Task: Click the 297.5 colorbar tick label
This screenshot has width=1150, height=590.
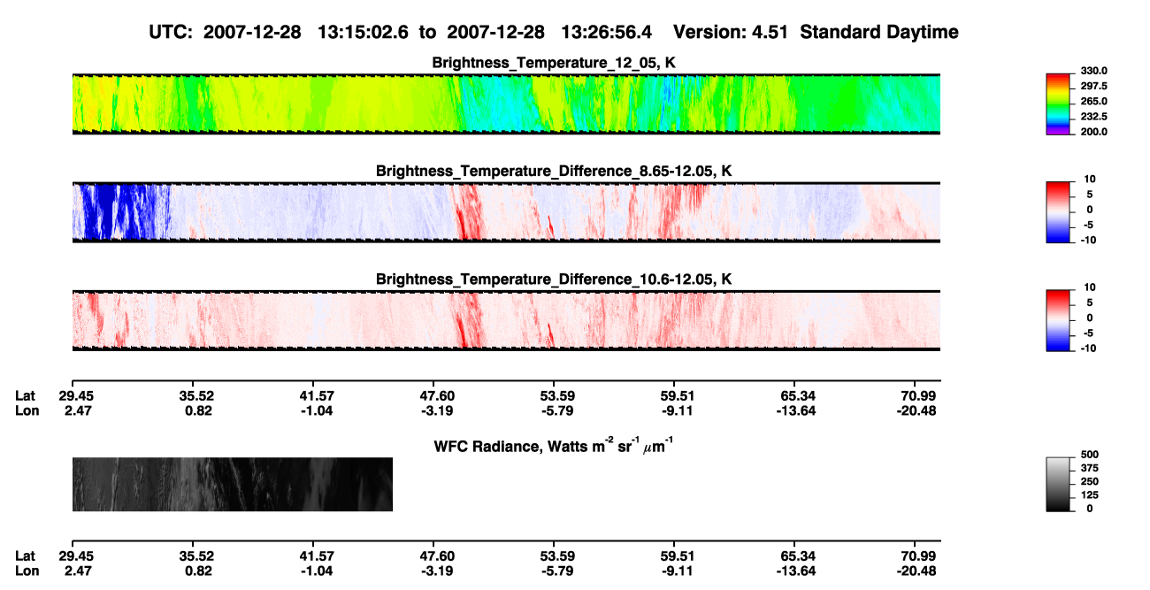Action: pos(1095,86)
